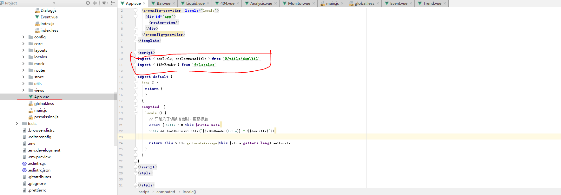Expand the views folder
This screenshot has height=195, width=561.
click(x=23, y=90)
